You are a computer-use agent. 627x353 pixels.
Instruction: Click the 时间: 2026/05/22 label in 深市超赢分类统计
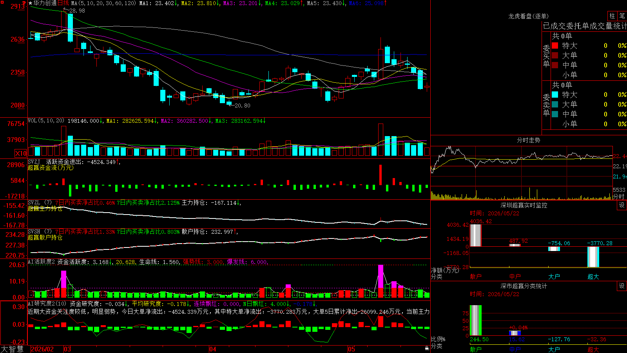[495, 294]
